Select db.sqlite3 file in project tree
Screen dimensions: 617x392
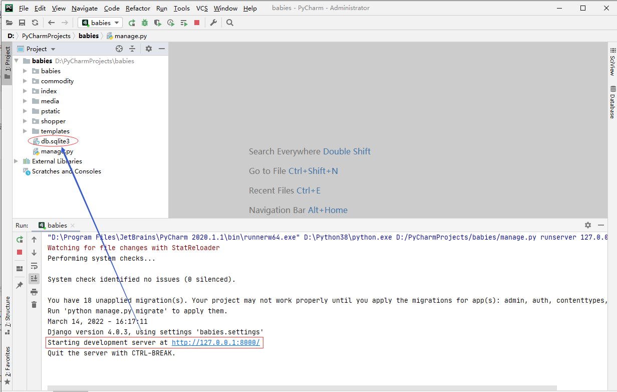point(55,141)
